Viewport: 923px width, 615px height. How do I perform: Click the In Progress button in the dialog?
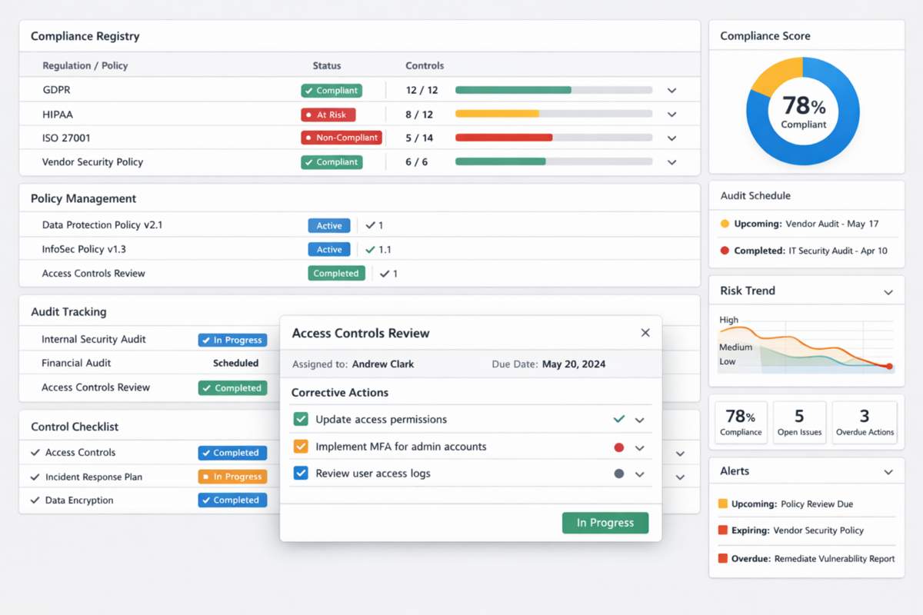click(x=605, y=522)
